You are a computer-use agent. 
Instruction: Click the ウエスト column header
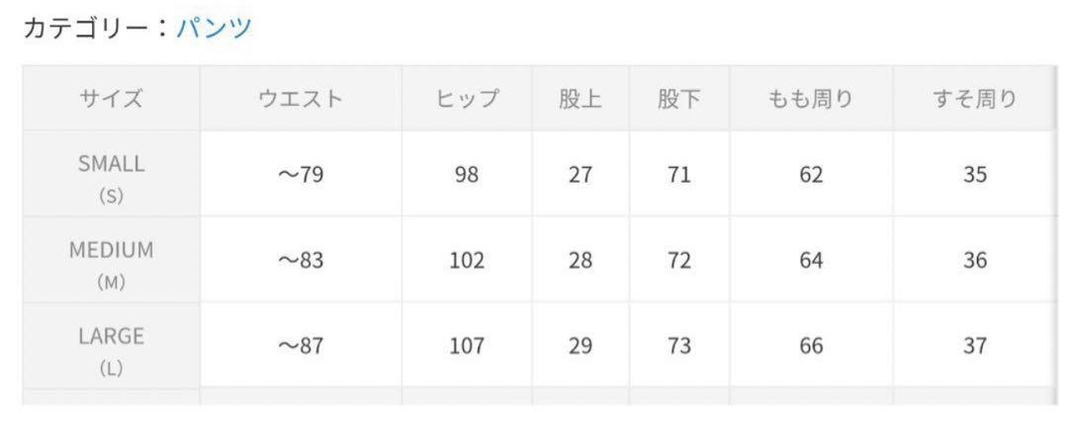pos(301,99)
